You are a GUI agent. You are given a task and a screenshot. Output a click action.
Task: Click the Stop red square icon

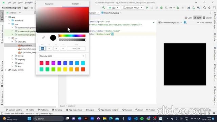[x=182, y=8]
